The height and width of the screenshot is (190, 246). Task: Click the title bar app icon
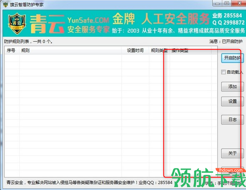click(6, 5)
